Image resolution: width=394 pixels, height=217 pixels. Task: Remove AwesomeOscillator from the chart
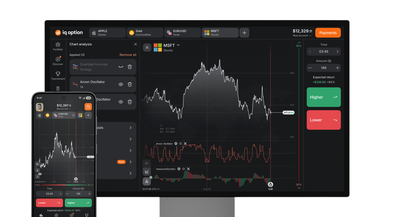188,169
